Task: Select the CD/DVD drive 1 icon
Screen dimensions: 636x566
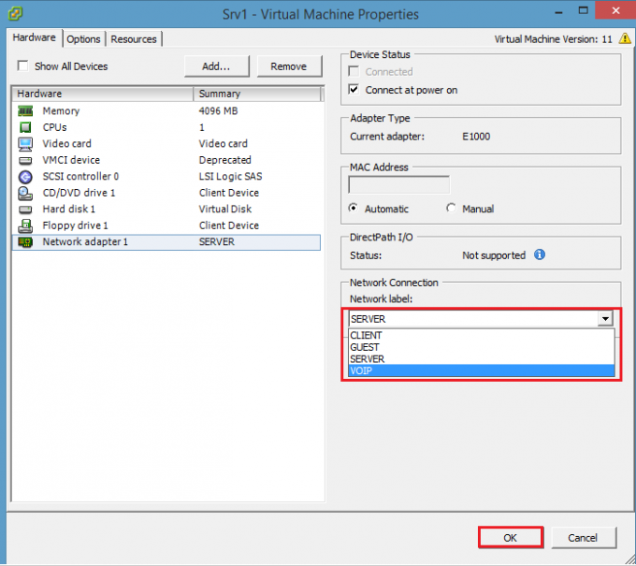Action: point(25,193)
